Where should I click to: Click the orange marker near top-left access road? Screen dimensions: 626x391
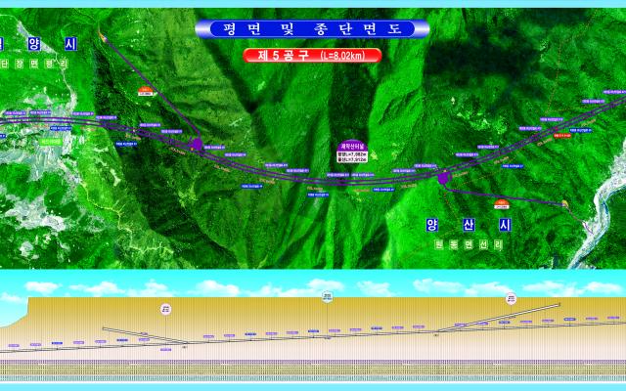(146, 91)
